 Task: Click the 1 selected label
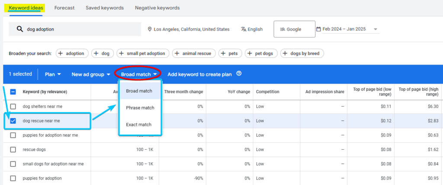point(20,74)
